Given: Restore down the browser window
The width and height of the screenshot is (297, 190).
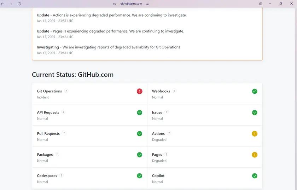Looking at the screenshot, I should tap(281, 4).
